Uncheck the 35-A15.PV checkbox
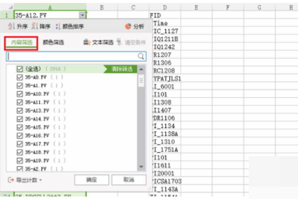298x199 pixels. pos(20,127)
